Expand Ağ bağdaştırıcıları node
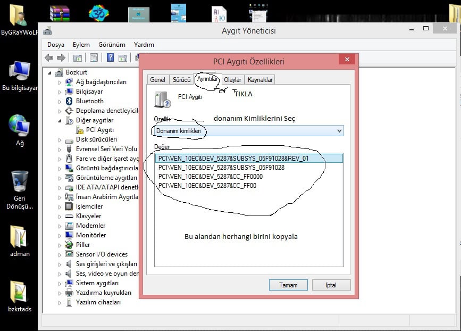The width and height of the screenshot is (461, 331). click(60, 82)
